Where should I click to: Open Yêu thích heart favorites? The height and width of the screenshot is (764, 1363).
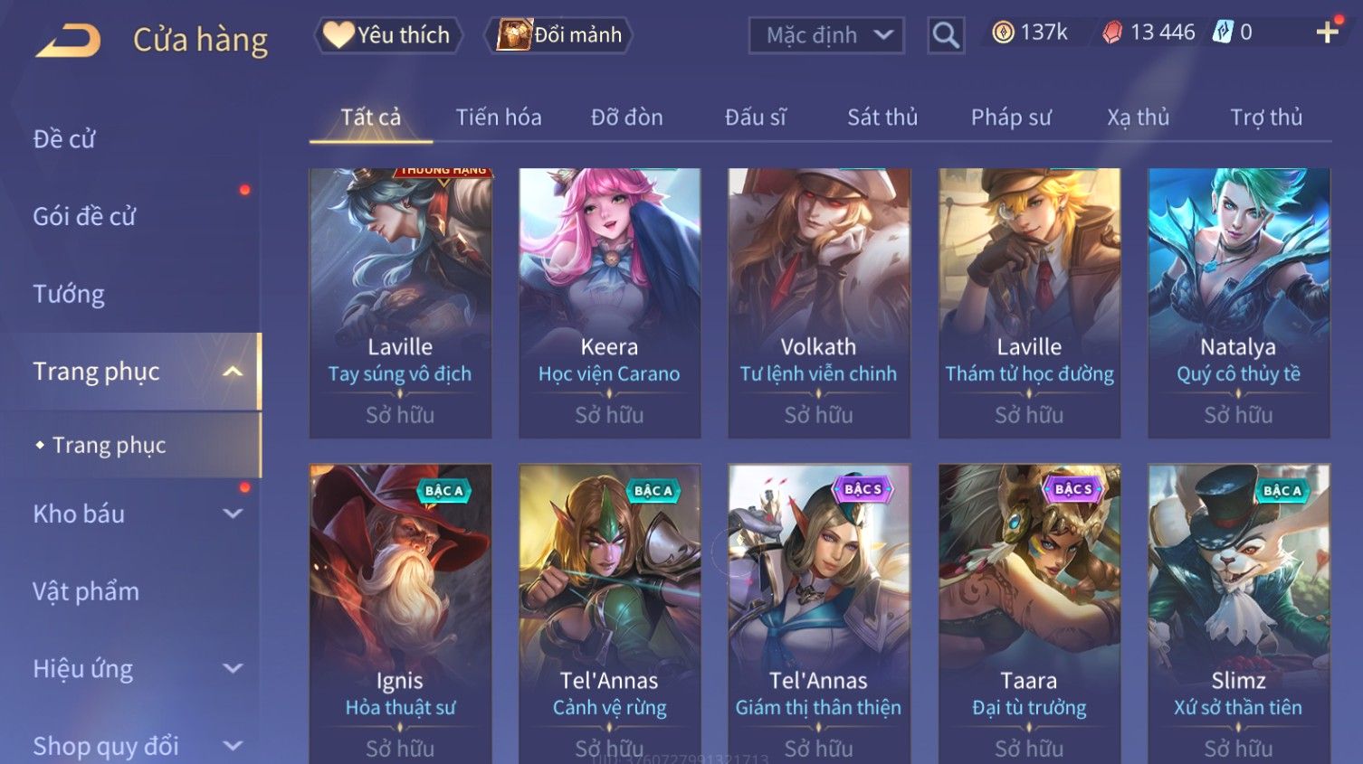pyautogui.click(x=387, y=35)
